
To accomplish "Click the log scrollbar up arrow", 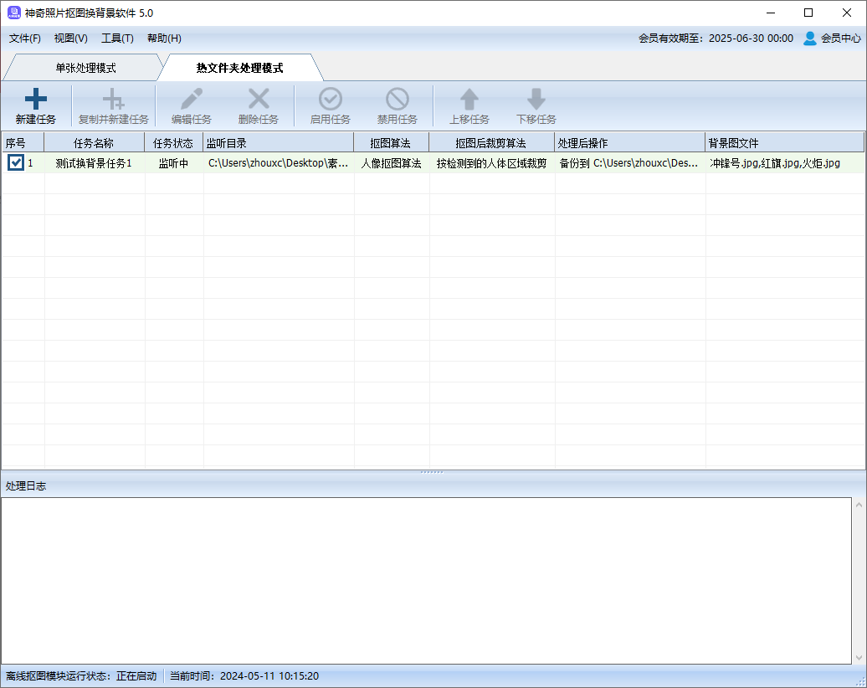I will [x=859, y=505].
